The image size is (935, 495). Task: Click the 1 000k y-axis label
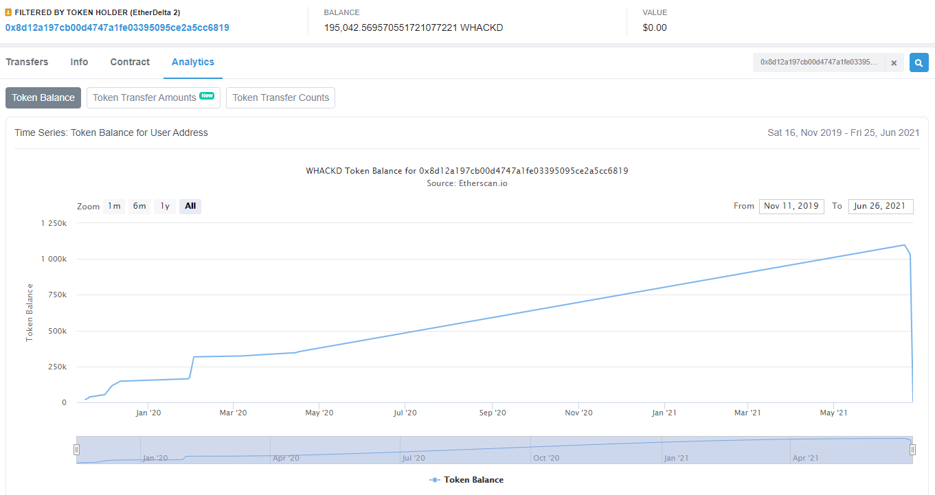click(x=54, y=259)
